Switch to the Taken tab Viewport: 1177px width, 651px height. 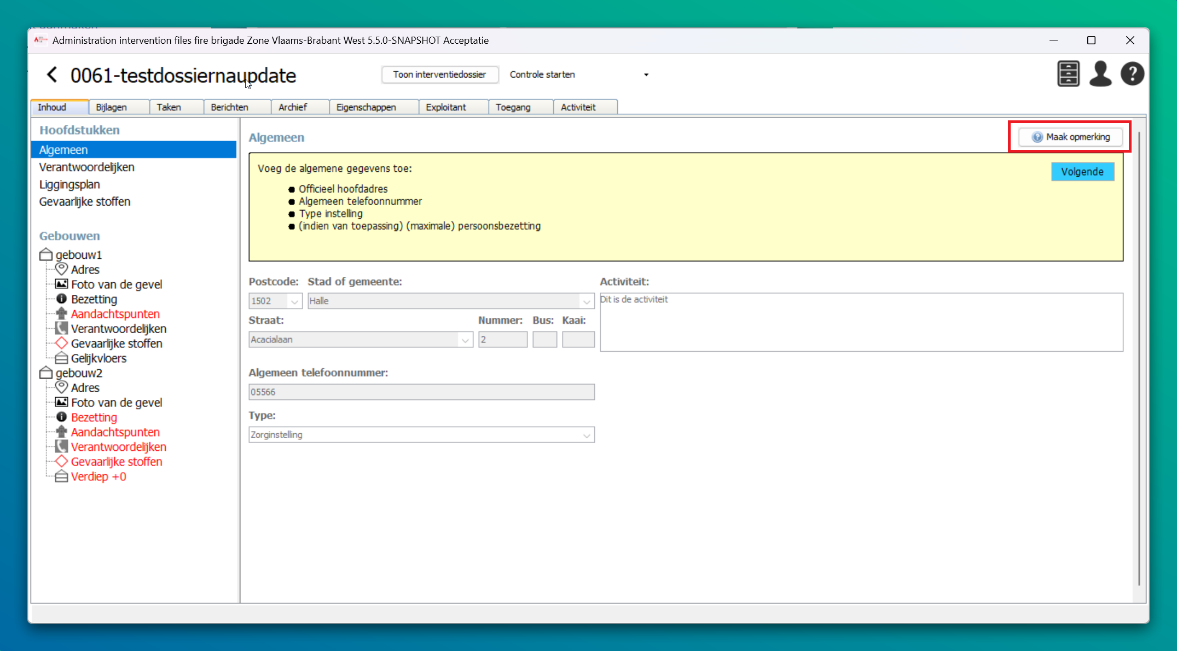click(177, 107)
